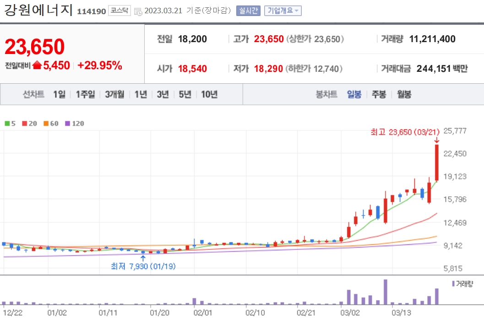Select the 1일 line chart tab
The width and height of the screenshot is (484, 318).
pyautogui.click(x=59, y=94)
